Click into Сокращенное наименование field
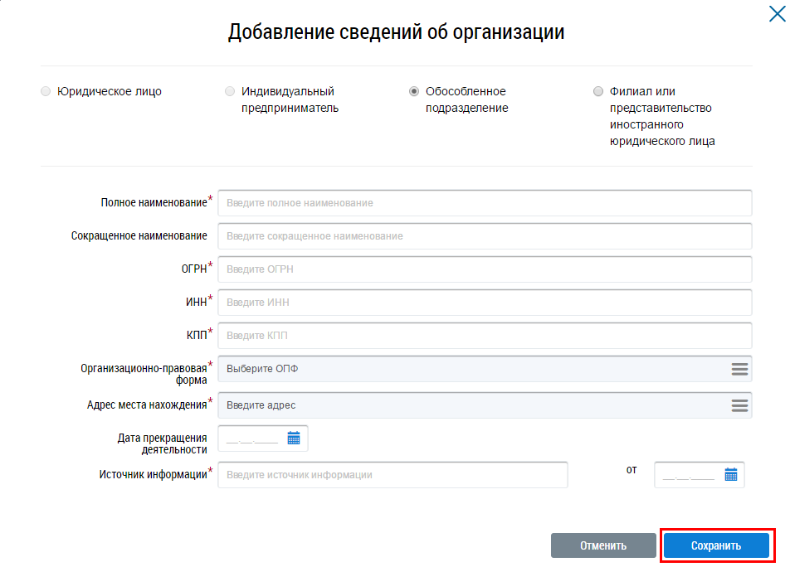Image resolution: width=790 pixels, height=567 pixels. pyautogui.click(x=485, y=236)
